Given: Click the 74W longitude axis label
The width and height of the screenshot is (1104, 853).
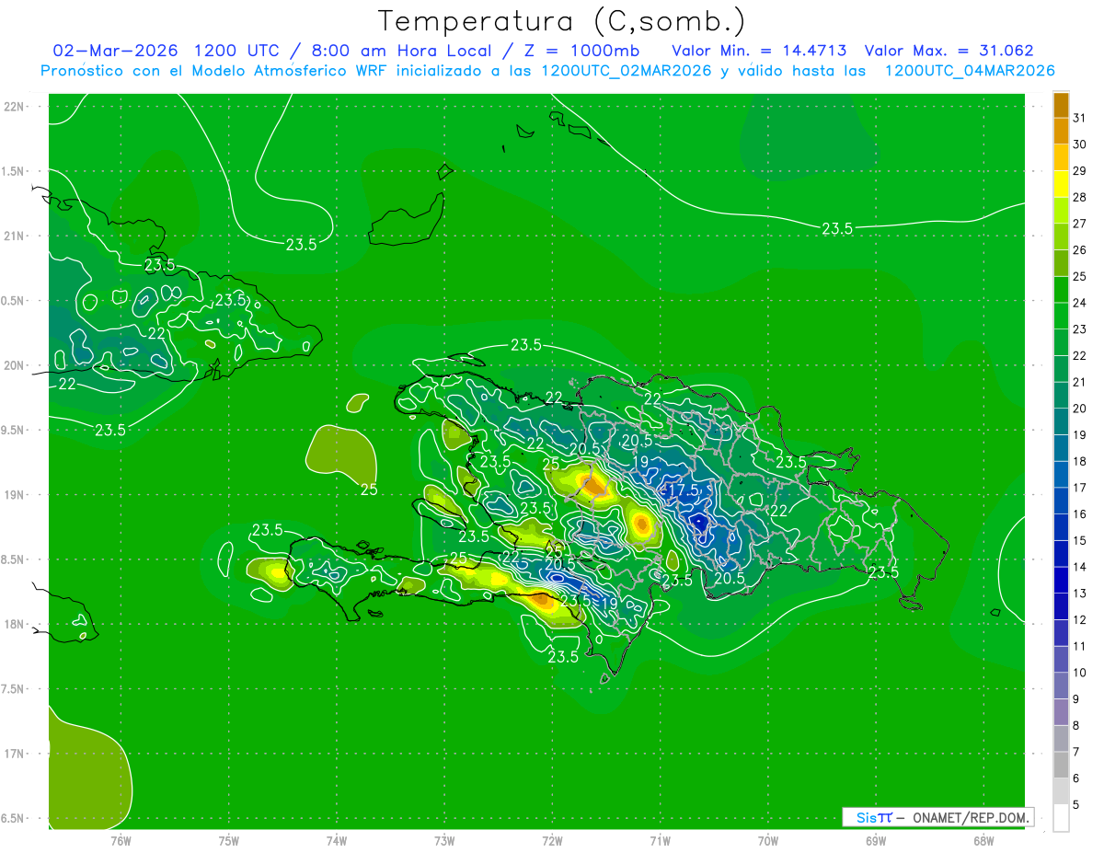Looking at the screenshot, I should pos(337,840).
